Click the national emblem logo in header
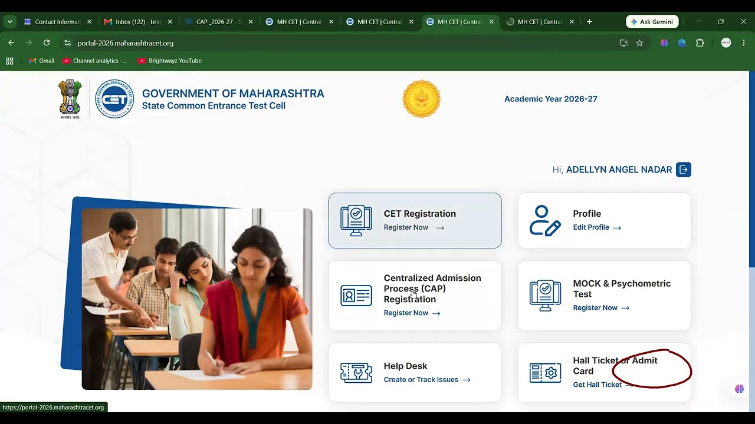755x424 pixels. click(70, 99)
